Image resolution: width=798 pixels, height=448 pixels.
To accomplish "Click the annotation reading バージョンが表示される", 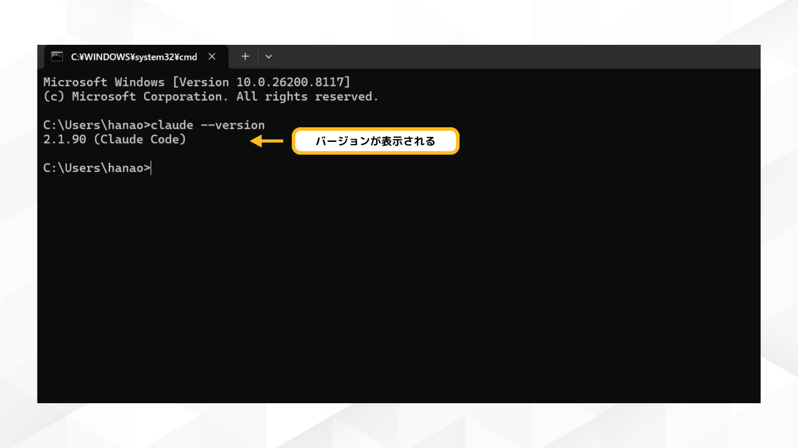I will coord(375,141).
